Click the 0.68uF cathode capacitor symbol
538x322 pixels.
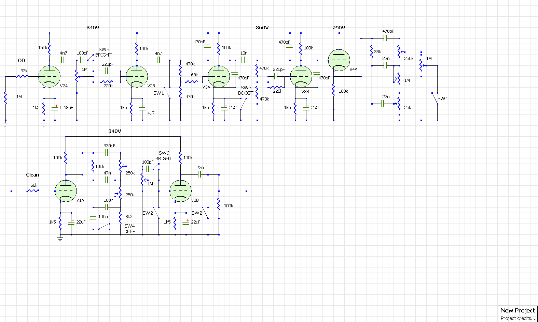click(55, 108)
